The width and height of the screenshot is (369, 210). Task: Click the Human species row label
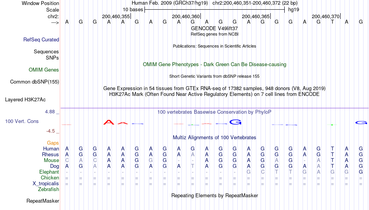(x=51, y=149)
